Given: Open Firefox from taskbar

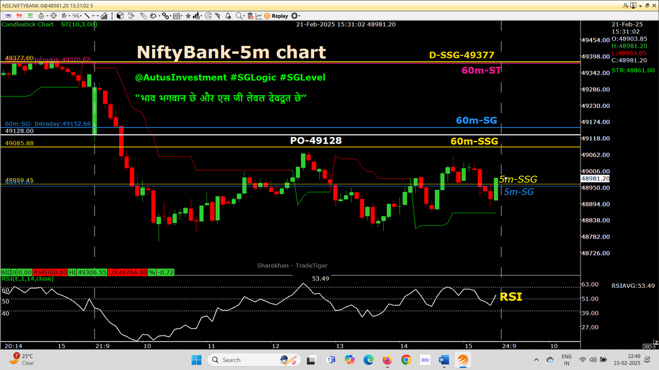Looking at the screenshot, I should 387,360.
